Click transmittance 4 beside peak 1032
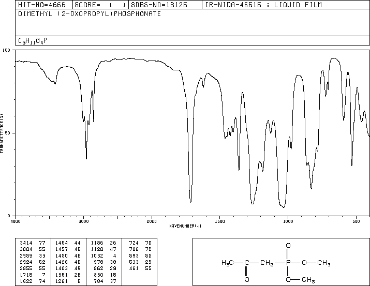370x286 pixels. pyautogui.click(x=115, y=255)
